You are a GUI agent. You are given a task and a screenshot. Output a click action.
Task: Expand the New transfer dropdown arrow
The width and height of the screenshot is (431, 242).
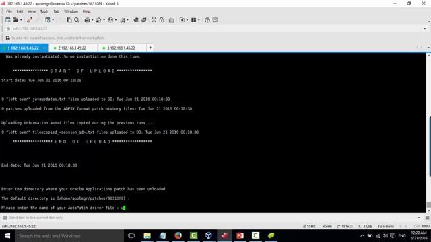point(187,20)
